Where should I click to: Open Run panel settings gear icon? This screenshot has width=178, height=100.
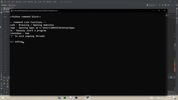[171, 77]
